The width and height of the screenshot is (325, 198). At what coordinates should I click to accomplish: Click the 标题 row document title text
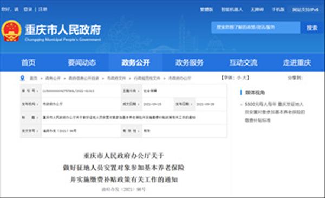(x=119, y=117)
